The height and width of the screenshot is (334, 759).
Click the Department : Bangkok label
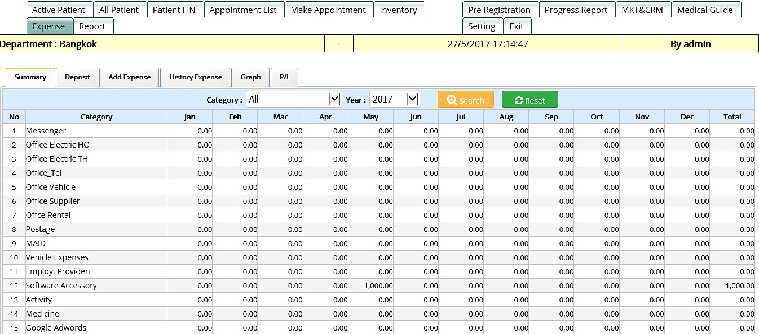[48, 44]
